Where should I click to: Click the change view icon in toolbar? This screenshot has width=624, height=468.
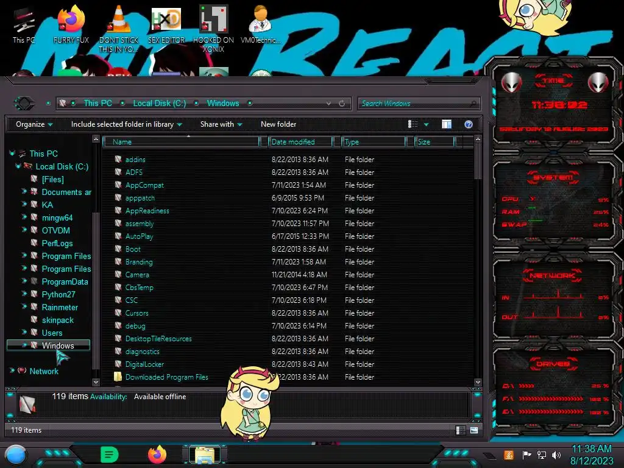pos(413,124)
